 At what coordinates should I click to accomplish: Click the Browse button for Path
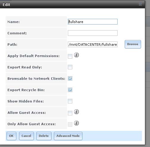point(133,44)
